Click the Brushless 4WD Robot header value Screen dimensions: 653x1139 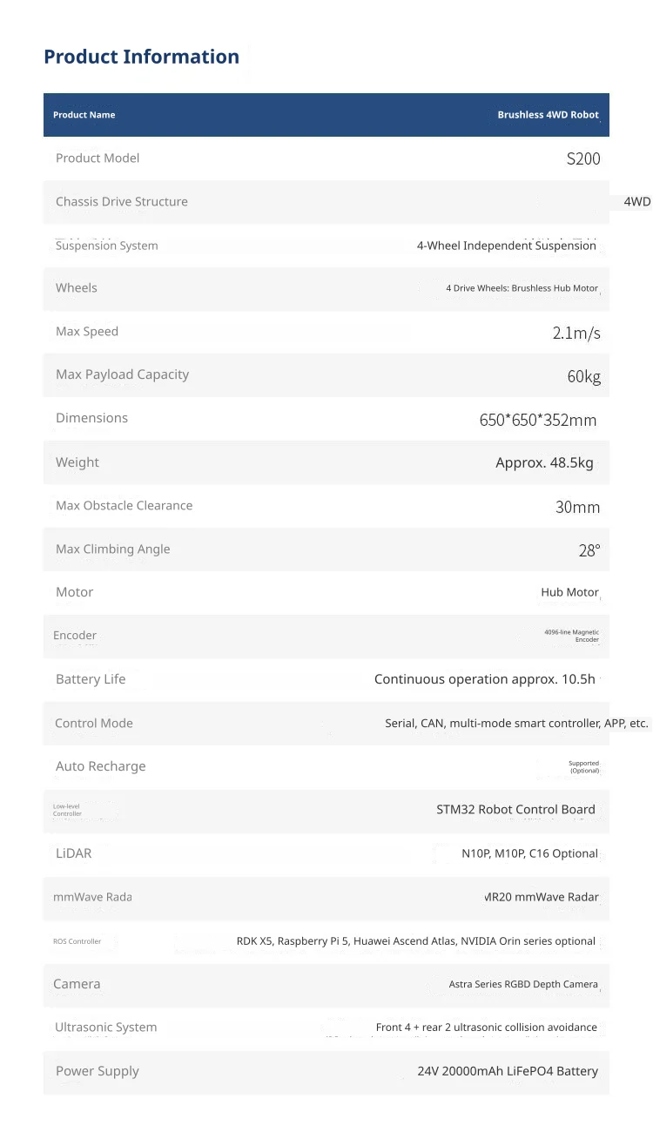point(548,115)
